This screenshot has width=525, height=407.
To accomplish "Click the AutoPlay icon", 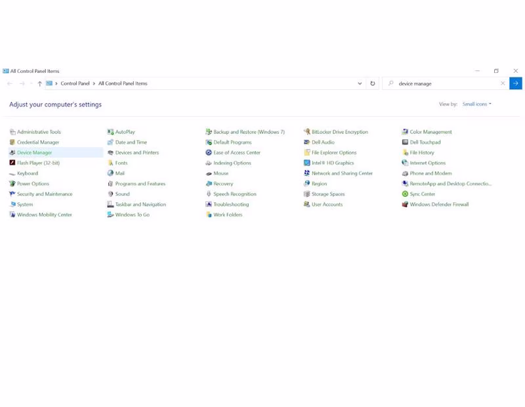I will pyautogui.click(x=110, y=132).
